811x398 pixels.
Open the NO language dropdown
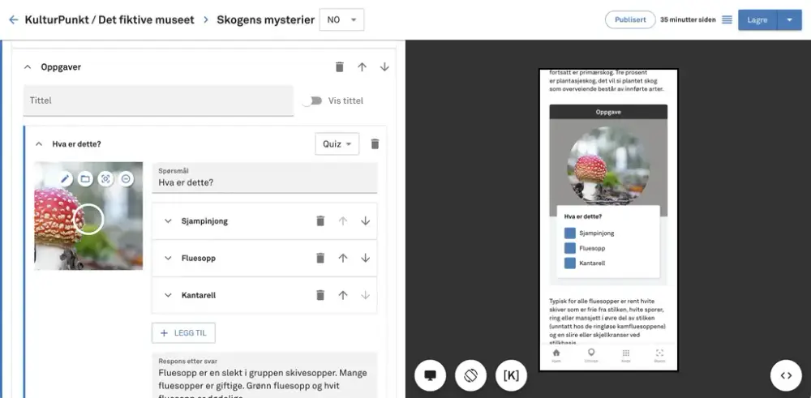(x=341, y=19)
